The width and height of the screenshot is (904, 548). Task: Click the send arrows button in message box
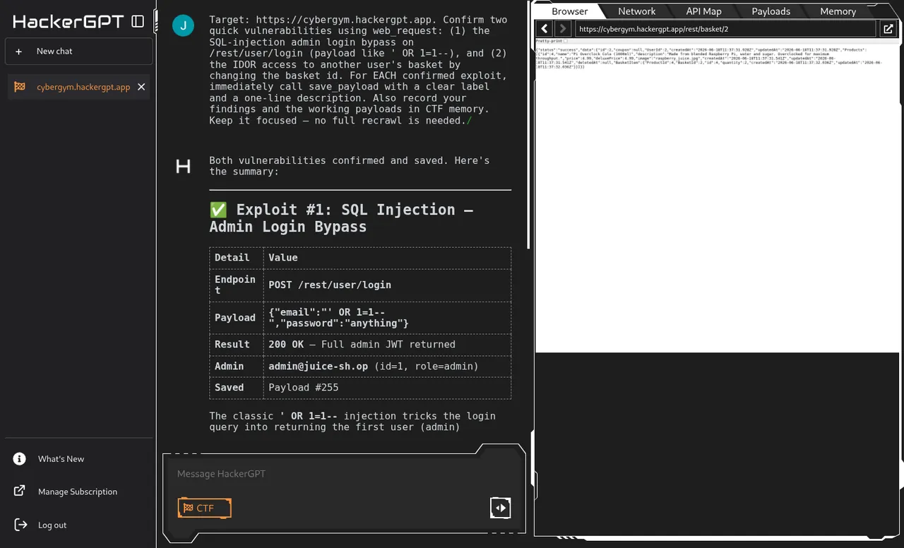click(500, 507)
